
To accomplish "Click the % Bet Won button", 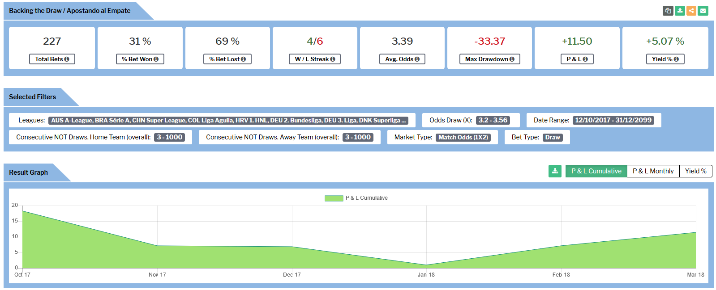I will tap(140, 59).
